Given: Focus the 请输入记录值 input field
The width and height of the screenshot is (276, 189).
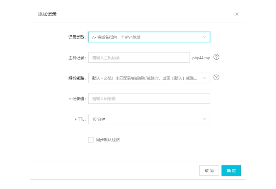Looking at the screenshot, I should click(x=149, y=98).
